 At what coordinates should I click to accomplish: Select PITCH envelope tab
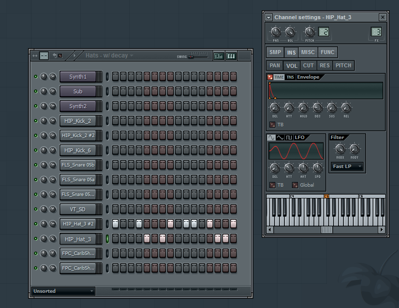tap(343, 65)
